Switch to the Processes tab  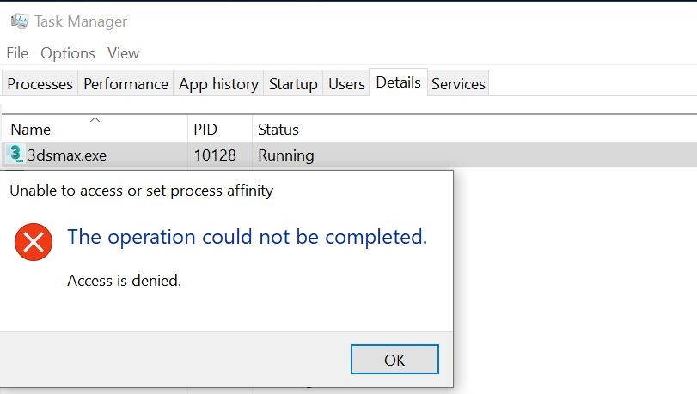click(x=40, y=83)
